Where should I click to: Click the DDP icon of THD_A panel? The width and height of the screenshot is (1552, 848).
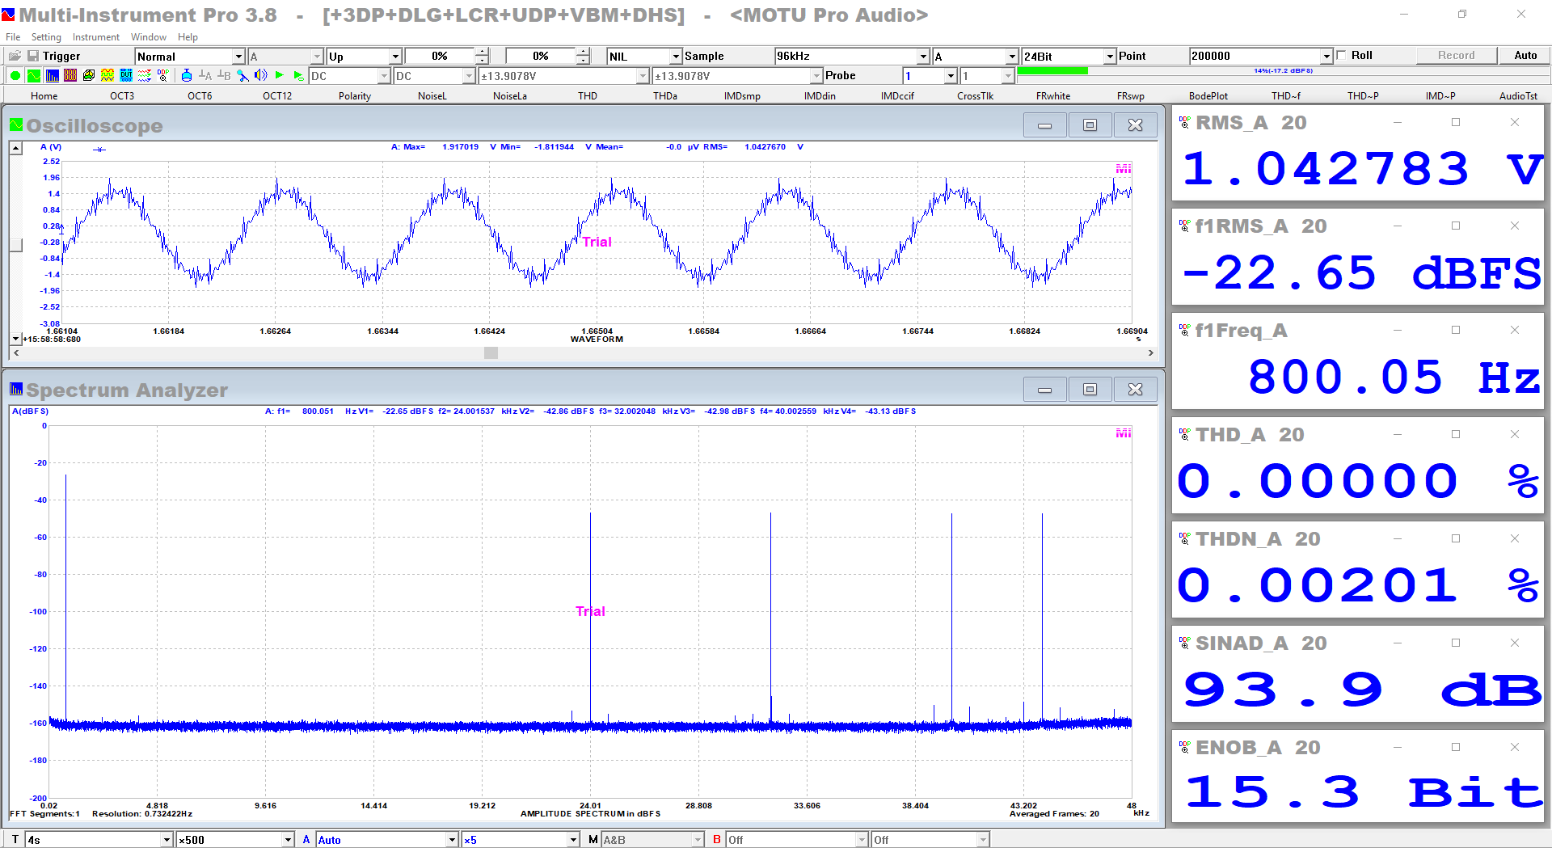[x=1184, y=434]
